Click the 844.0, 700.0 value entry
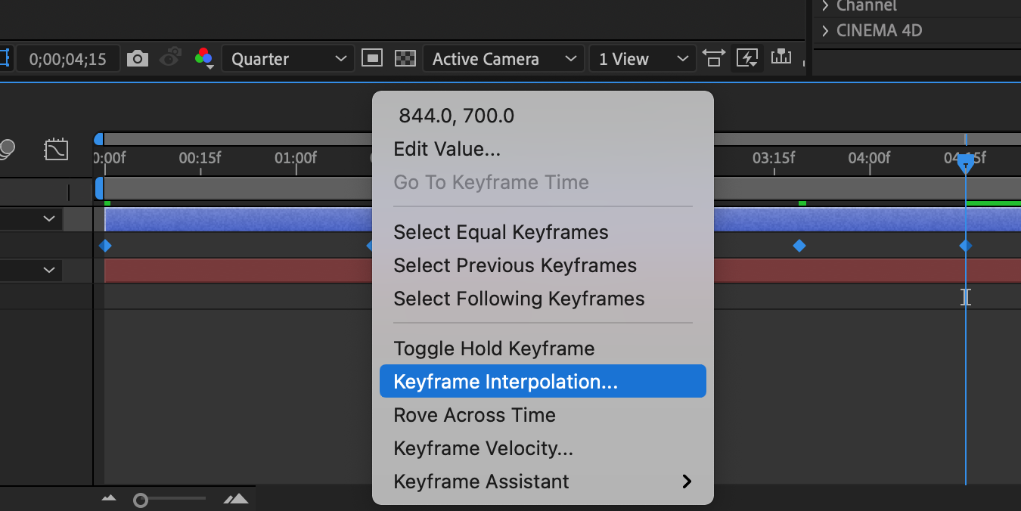 pos(542,116)
